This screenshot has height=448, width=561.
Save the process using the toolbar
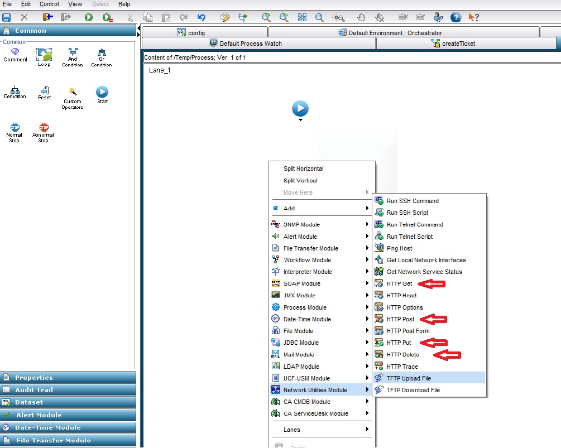pyautogui.click(x=6, y=17)
